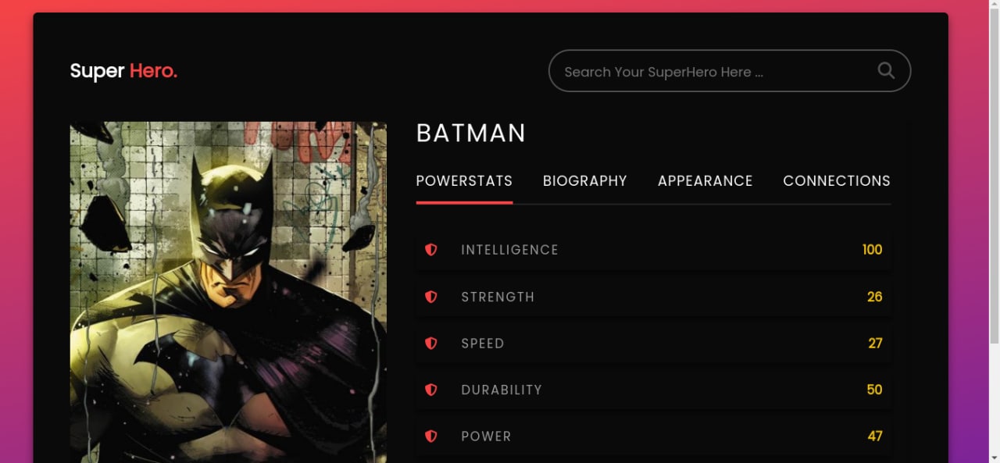
Task: Click the shield icon beside Intelligence
Action: point(430,250)
